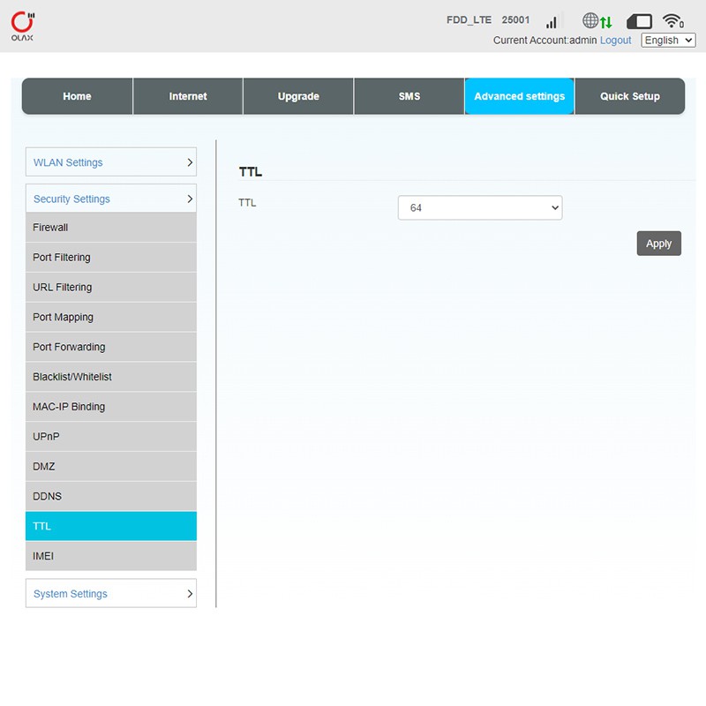This screenshot has height=706, width=706.
Task: Select Firewall in the sidebar
Action: point(110,228)
